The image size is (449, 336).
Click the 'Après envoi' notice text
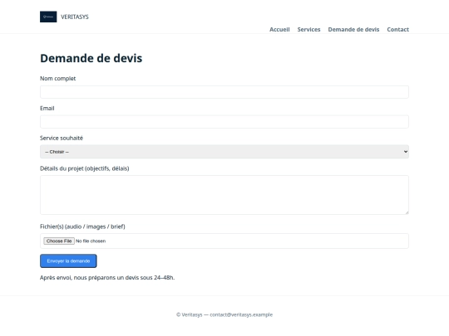[107, 278]
